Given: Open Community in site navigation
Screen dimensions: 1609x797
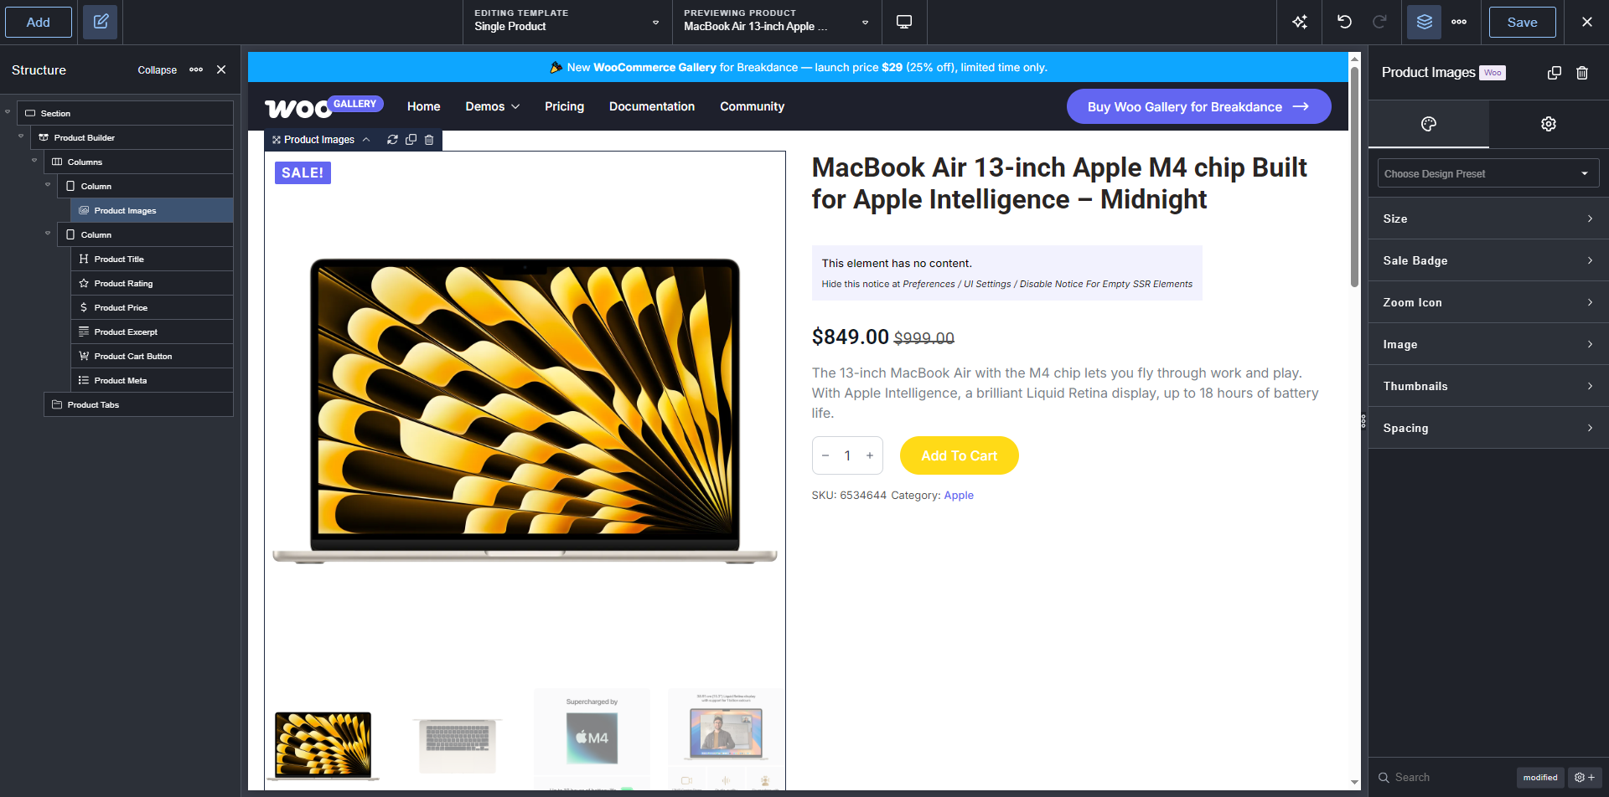Looking at the screenshot, I should tap(752, 106).
